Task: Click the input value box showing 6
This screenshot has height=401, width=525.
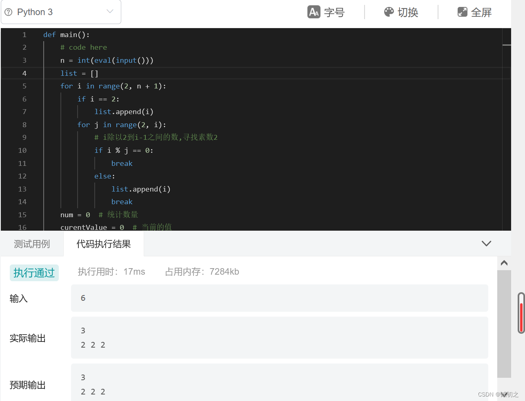Action: (x=280, y=298)
